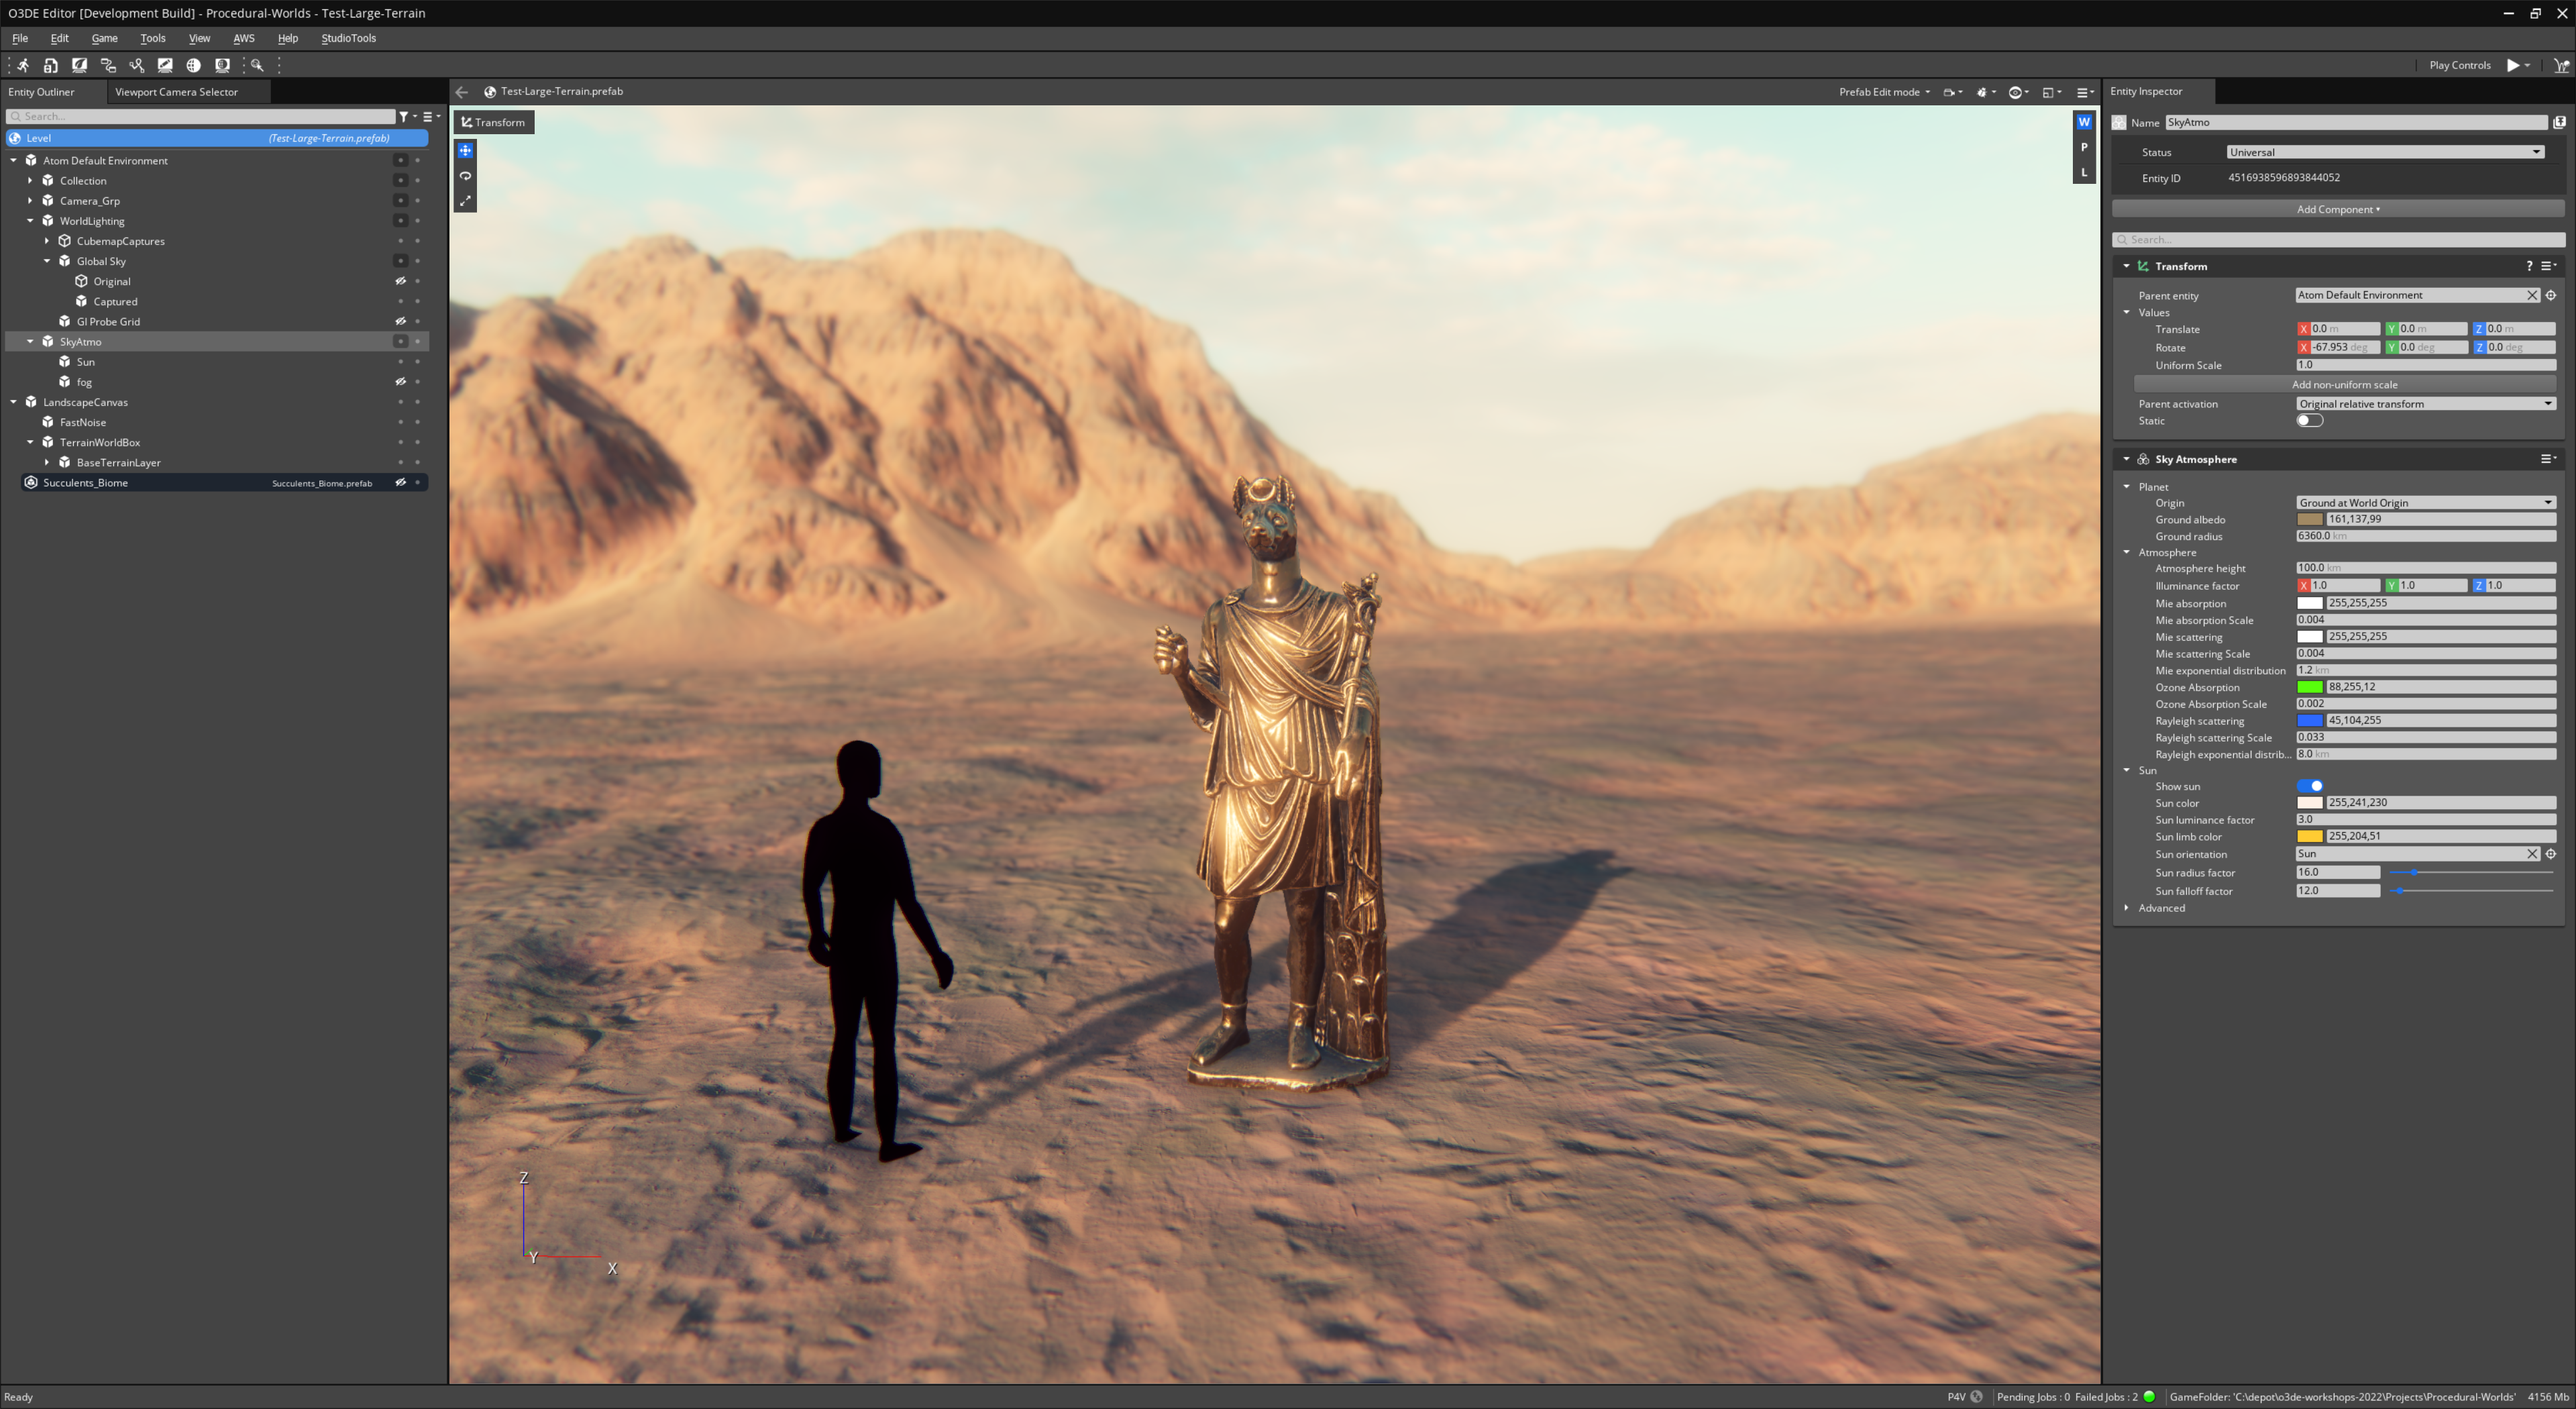Adjust the Sun radius factor slider
Image resolution: width=2576 pixels, height=1409 pixels.
(2470, 873)
